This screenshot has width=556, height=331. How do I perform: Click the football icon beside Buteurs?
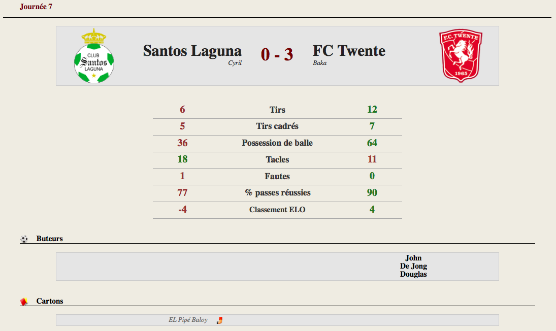[24, 239]
